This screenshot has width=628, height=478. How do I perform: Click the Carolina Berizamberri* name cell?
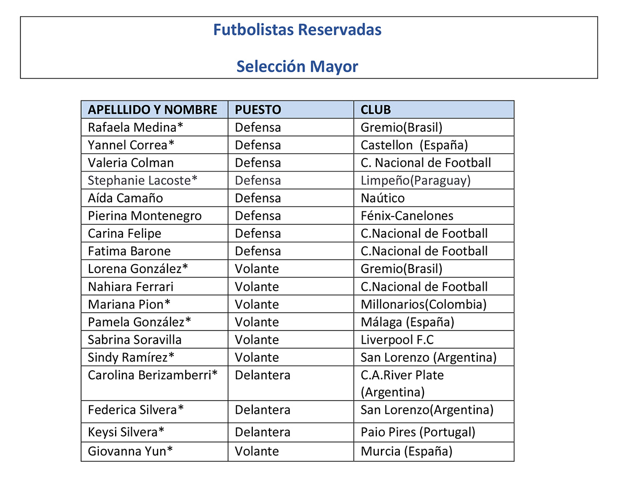154,383
